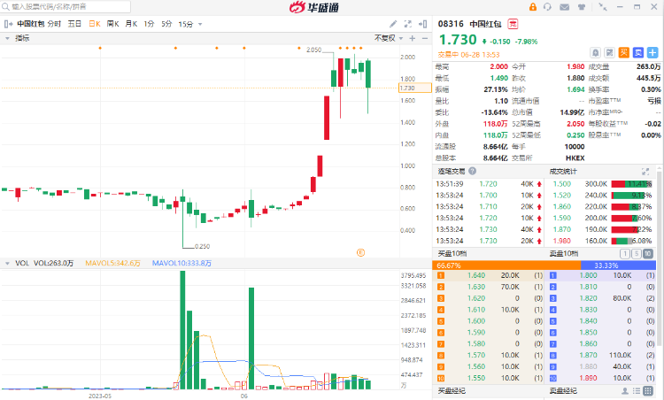Screen dimensions: 664x400
Task: Click the 52周最高 value 2.050
Action: click(575, 124)
